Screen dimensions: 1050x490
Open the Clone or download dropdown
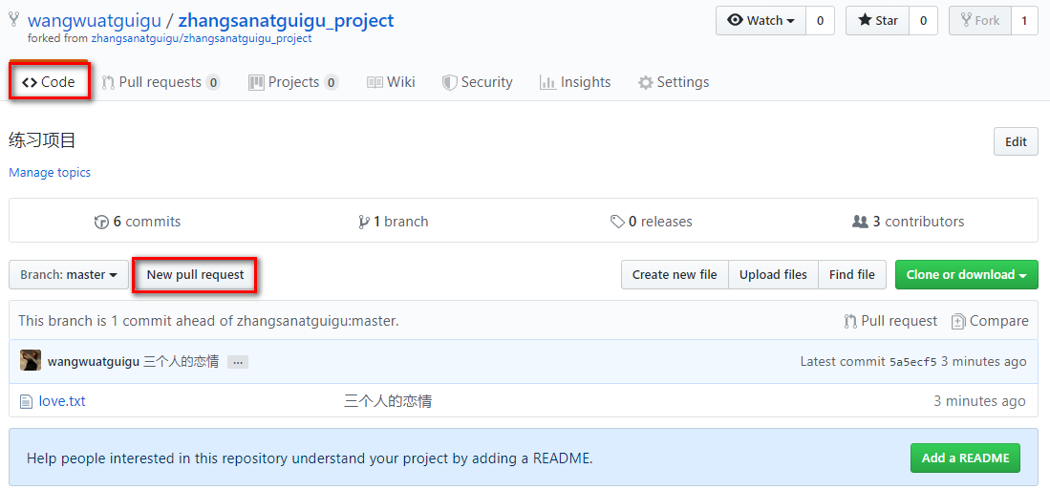point(966,275)
